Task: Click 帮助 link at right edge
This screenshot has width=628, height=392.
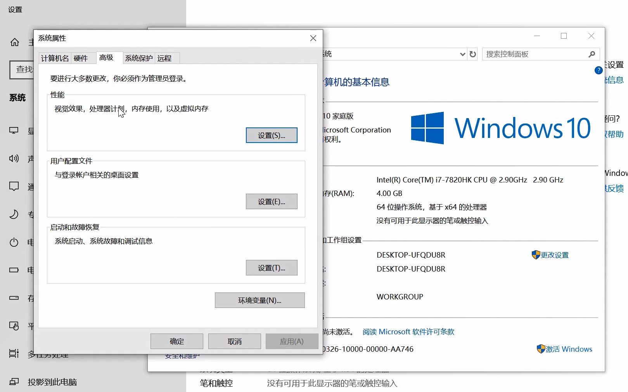Action: click(x=615, y=134)
